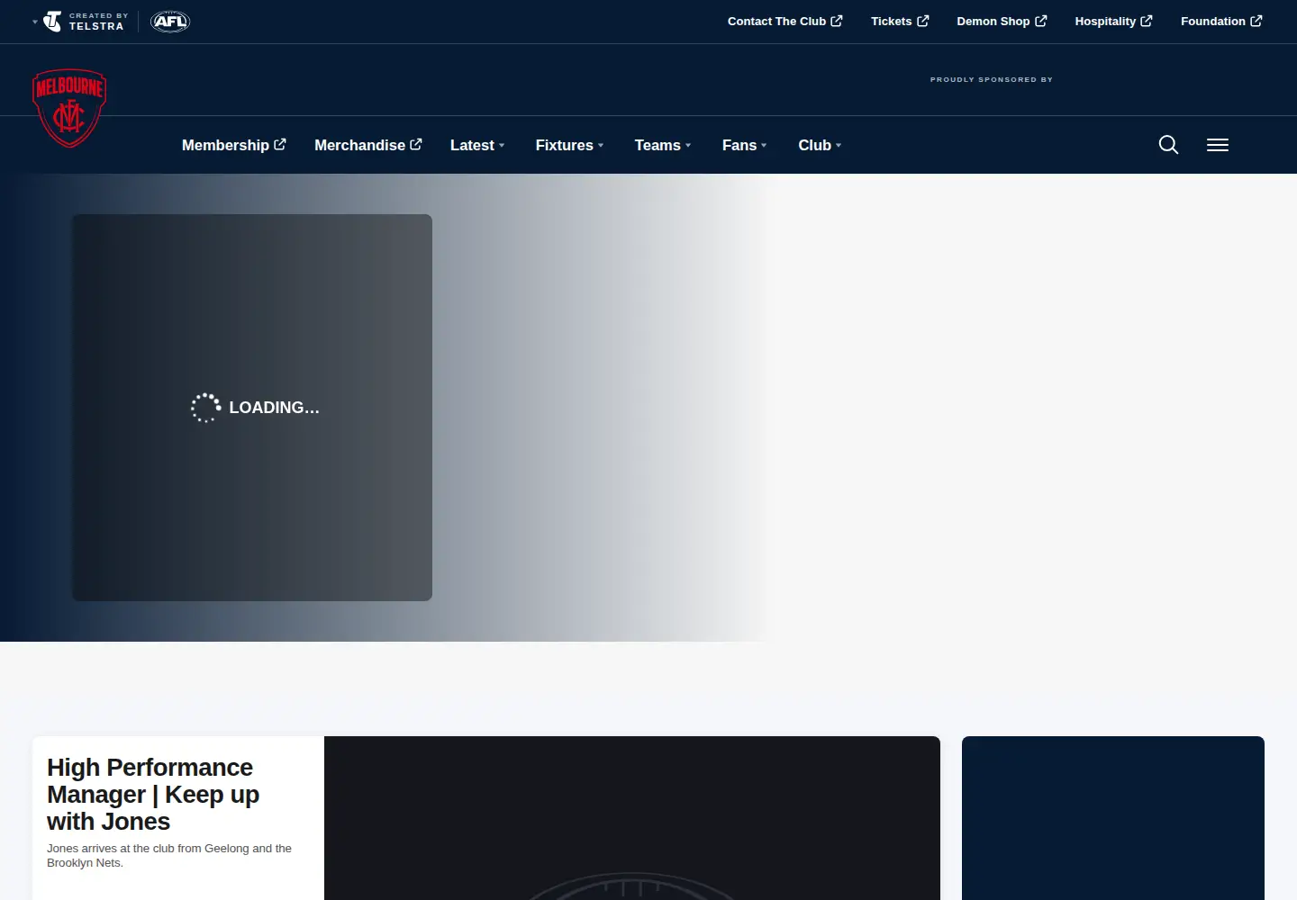Click the "Jones arrives at the club" description text

click(169, 856)
